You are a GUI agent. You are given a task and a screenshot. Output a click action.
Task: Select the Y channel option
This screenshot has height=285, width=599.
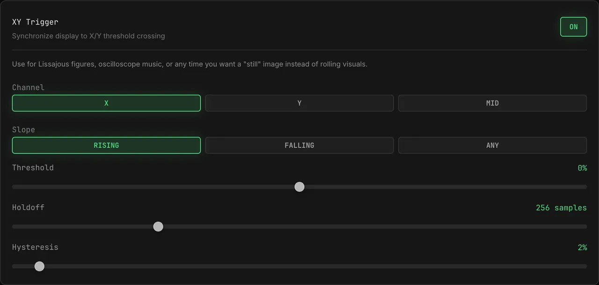coord(299,103)
